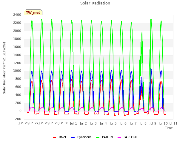Click the 2200 y-axis tick label
The width and height of the screenshot is (191, 143).
point(17,23)
